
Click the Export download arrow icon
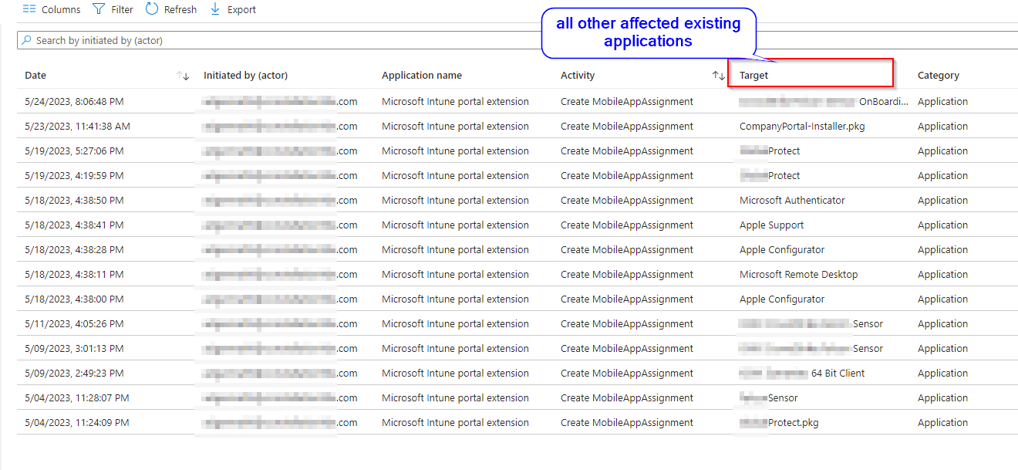click(x=215, y=9)
